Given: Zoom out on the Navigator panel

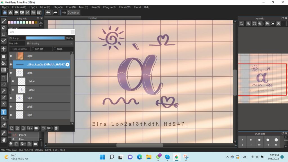Looking at the screenshot, I should (260, 24).
